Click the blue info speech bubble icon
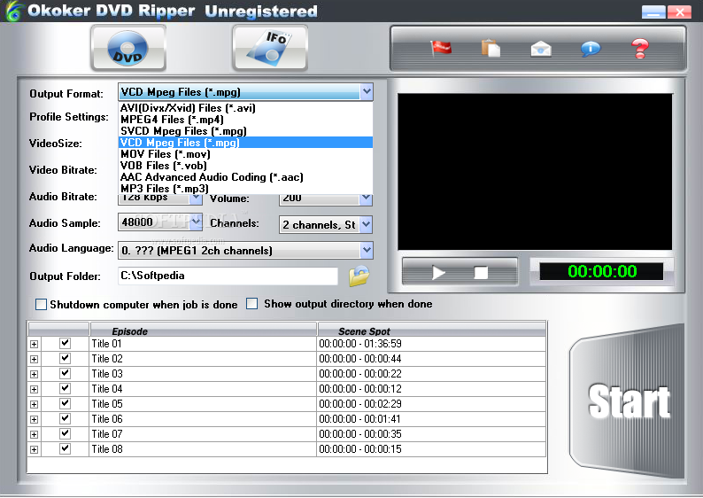Viewport: 703px width, 498px height. tap(591, 49)
